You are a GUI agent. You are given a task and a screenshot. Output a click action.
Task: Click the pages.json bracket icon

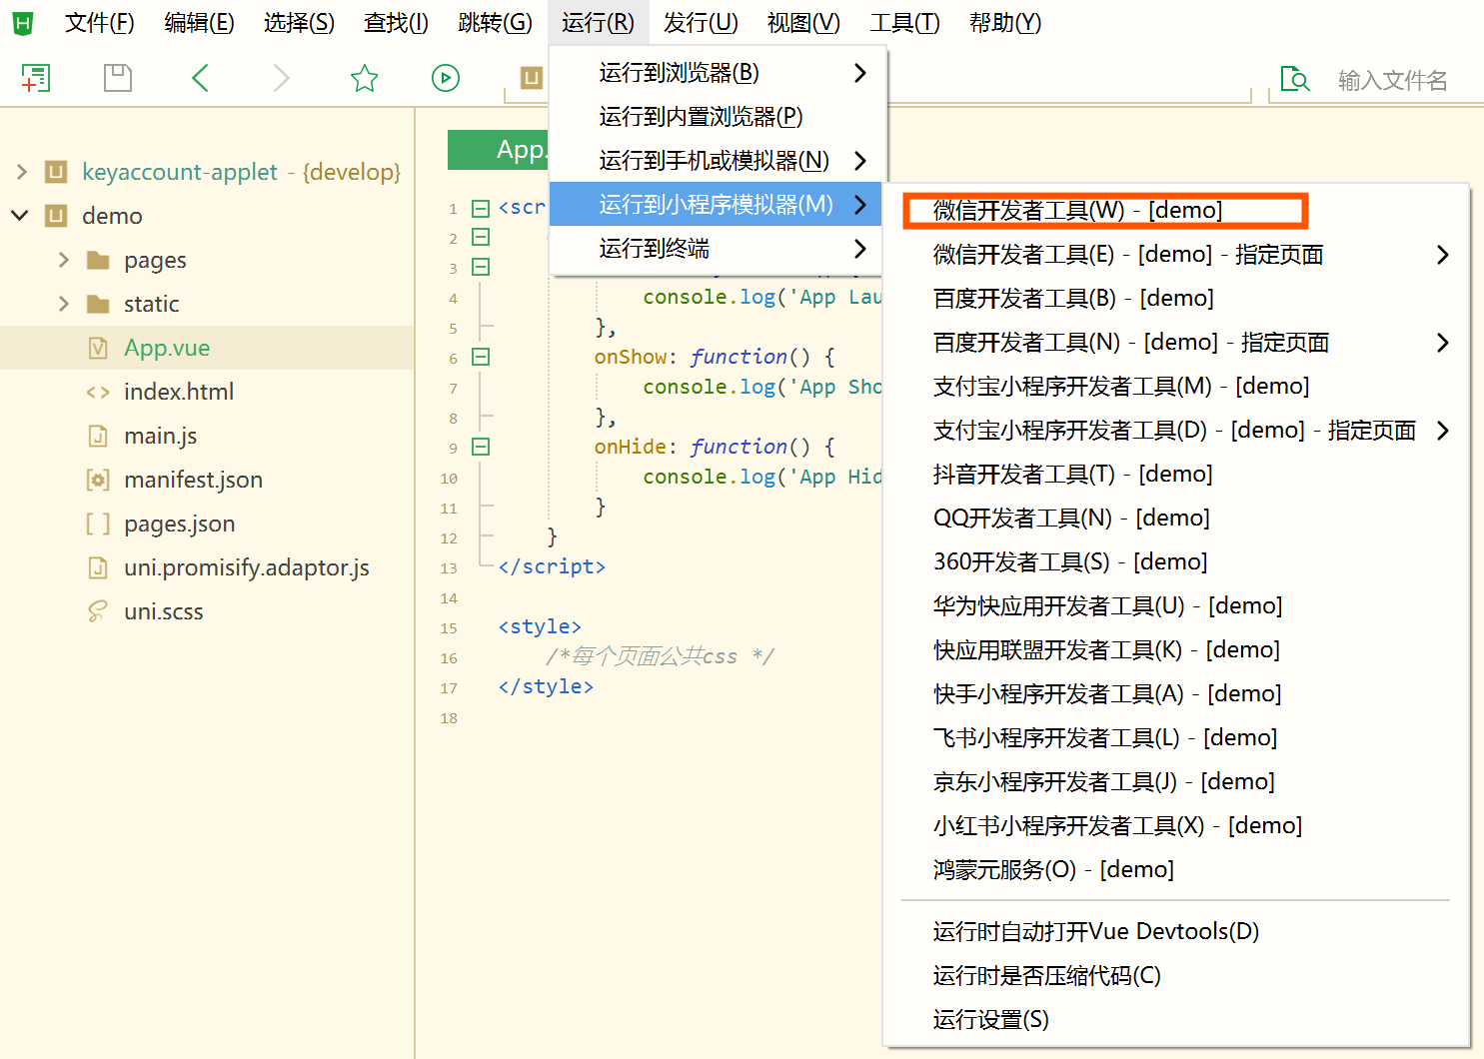coord(98,524)
